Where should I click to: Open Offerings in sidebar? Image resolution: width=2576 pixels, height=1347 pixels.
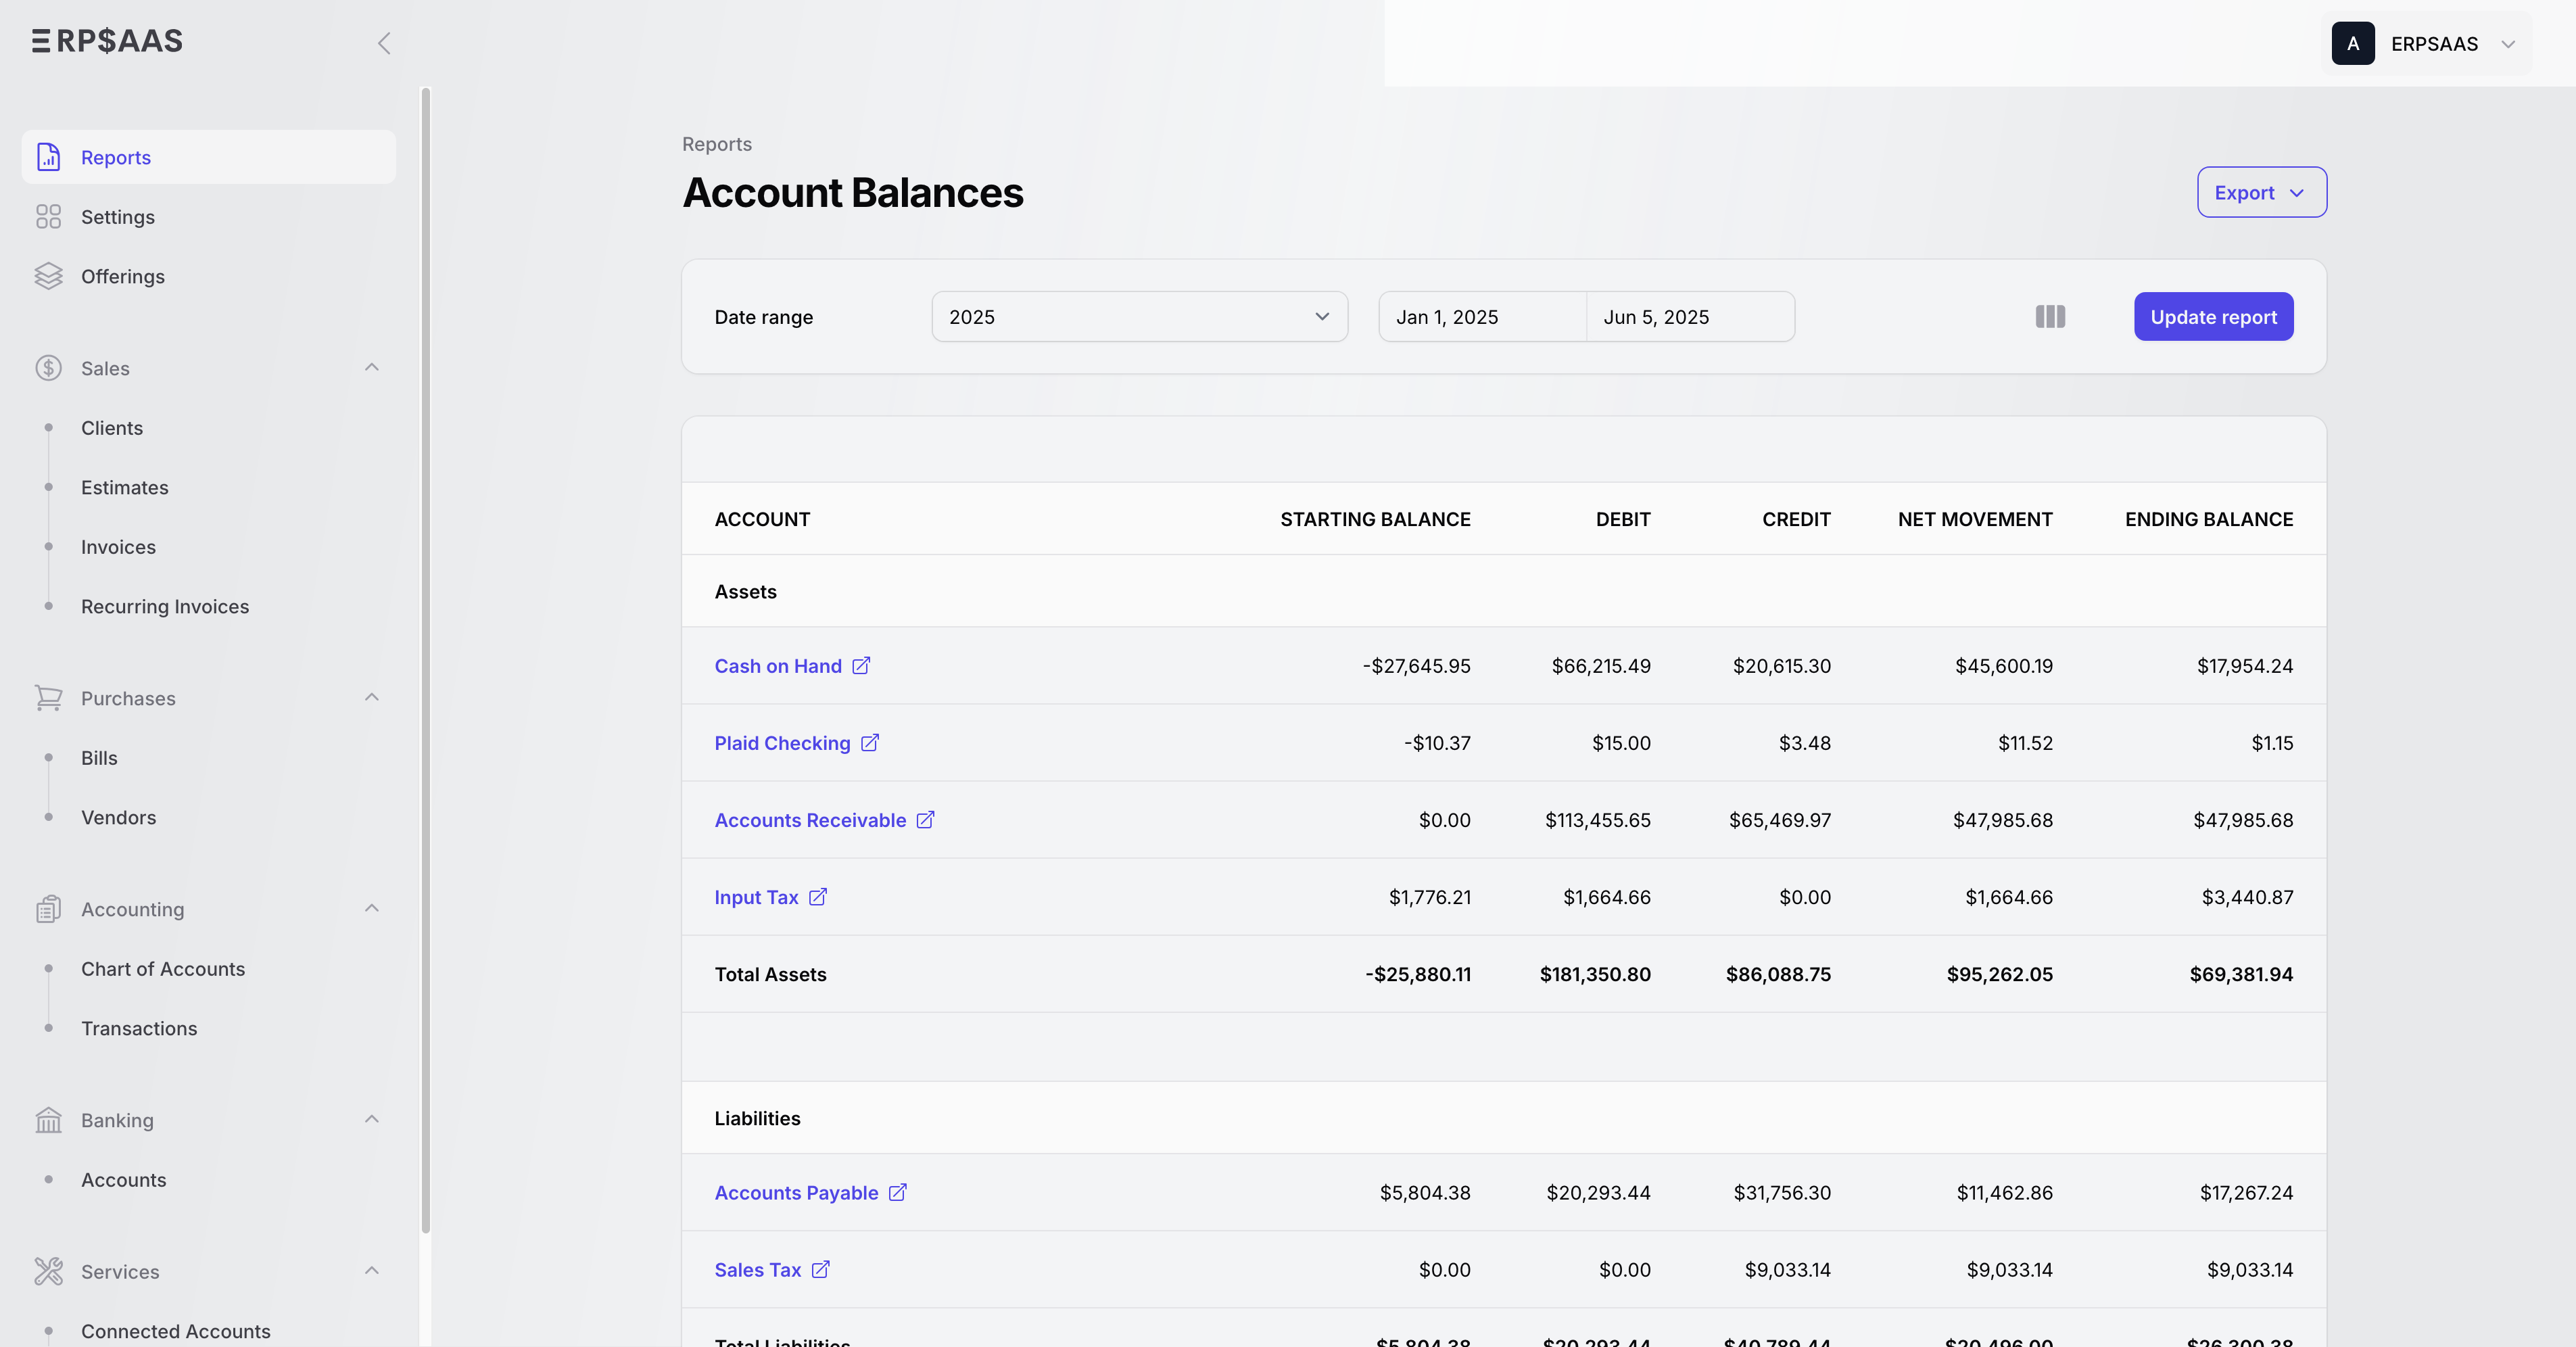(209, 276)
